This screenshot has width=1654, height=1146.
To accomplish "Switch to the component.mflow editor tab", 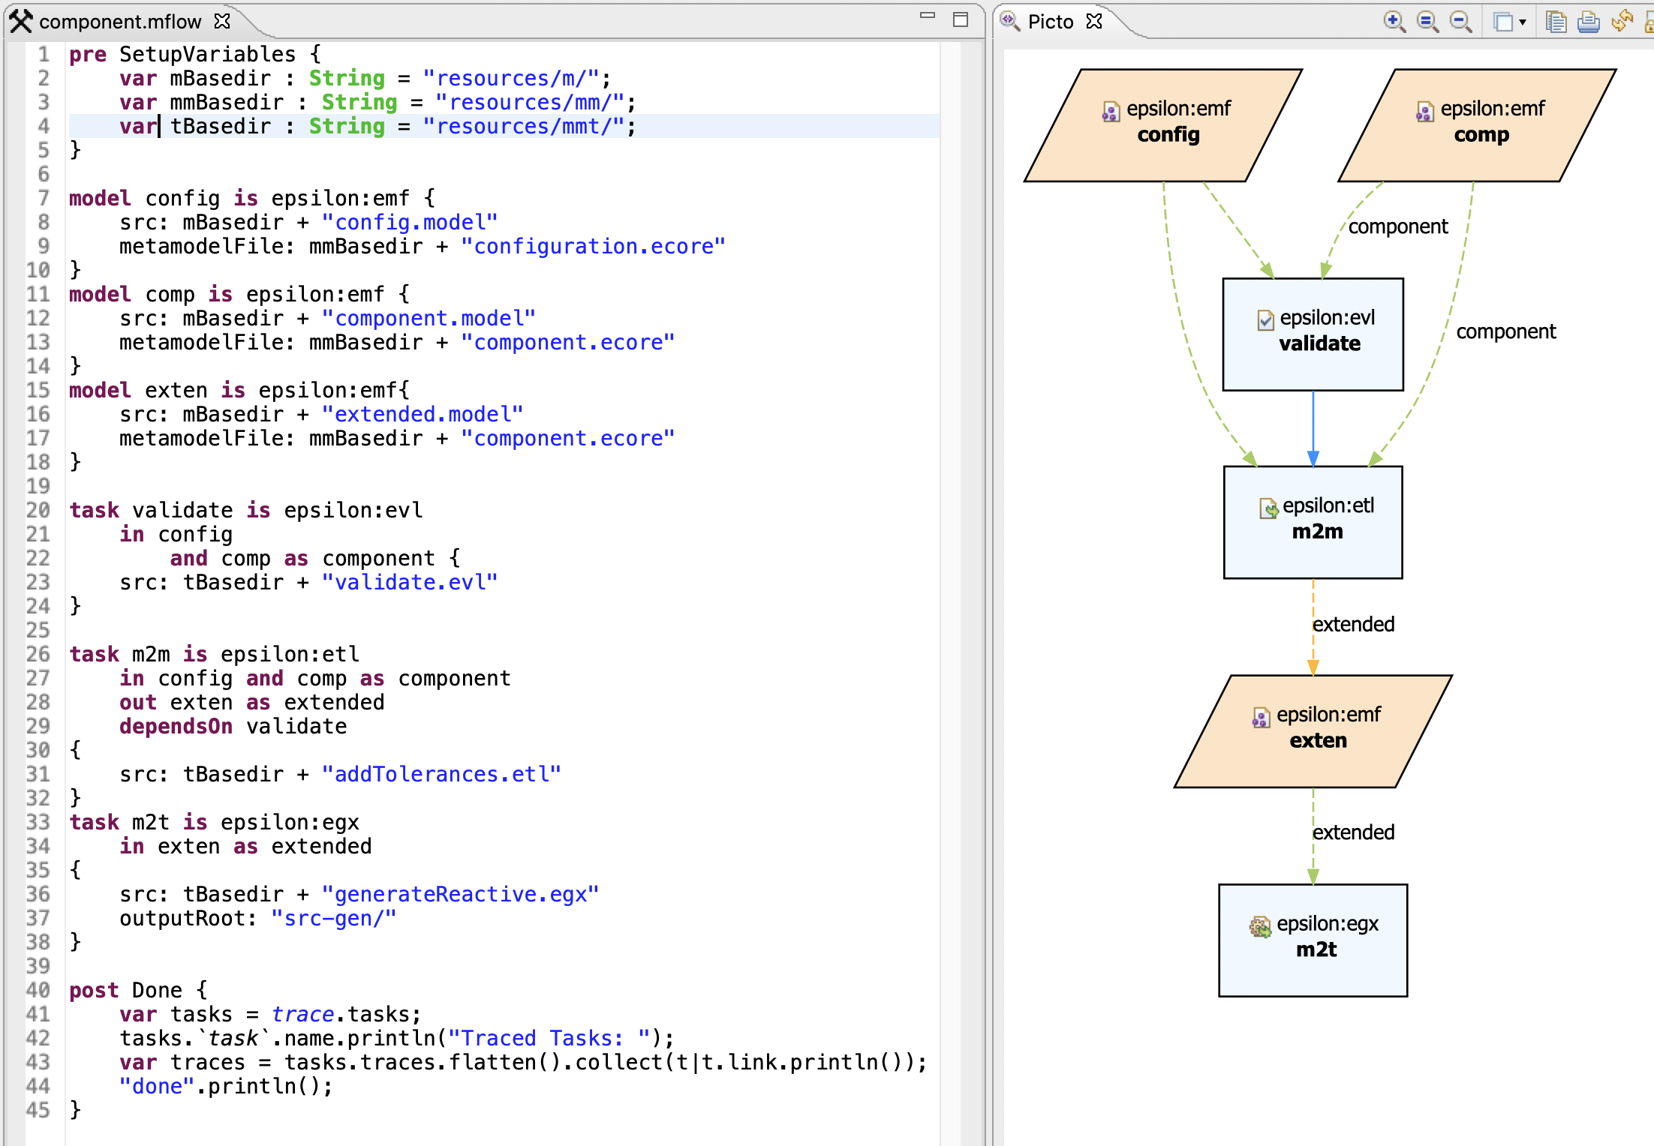I will pos(120,22).
